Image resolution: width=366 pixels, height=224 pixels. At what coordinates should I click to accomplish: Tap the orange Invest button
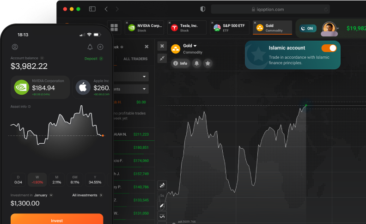[57, 219]
